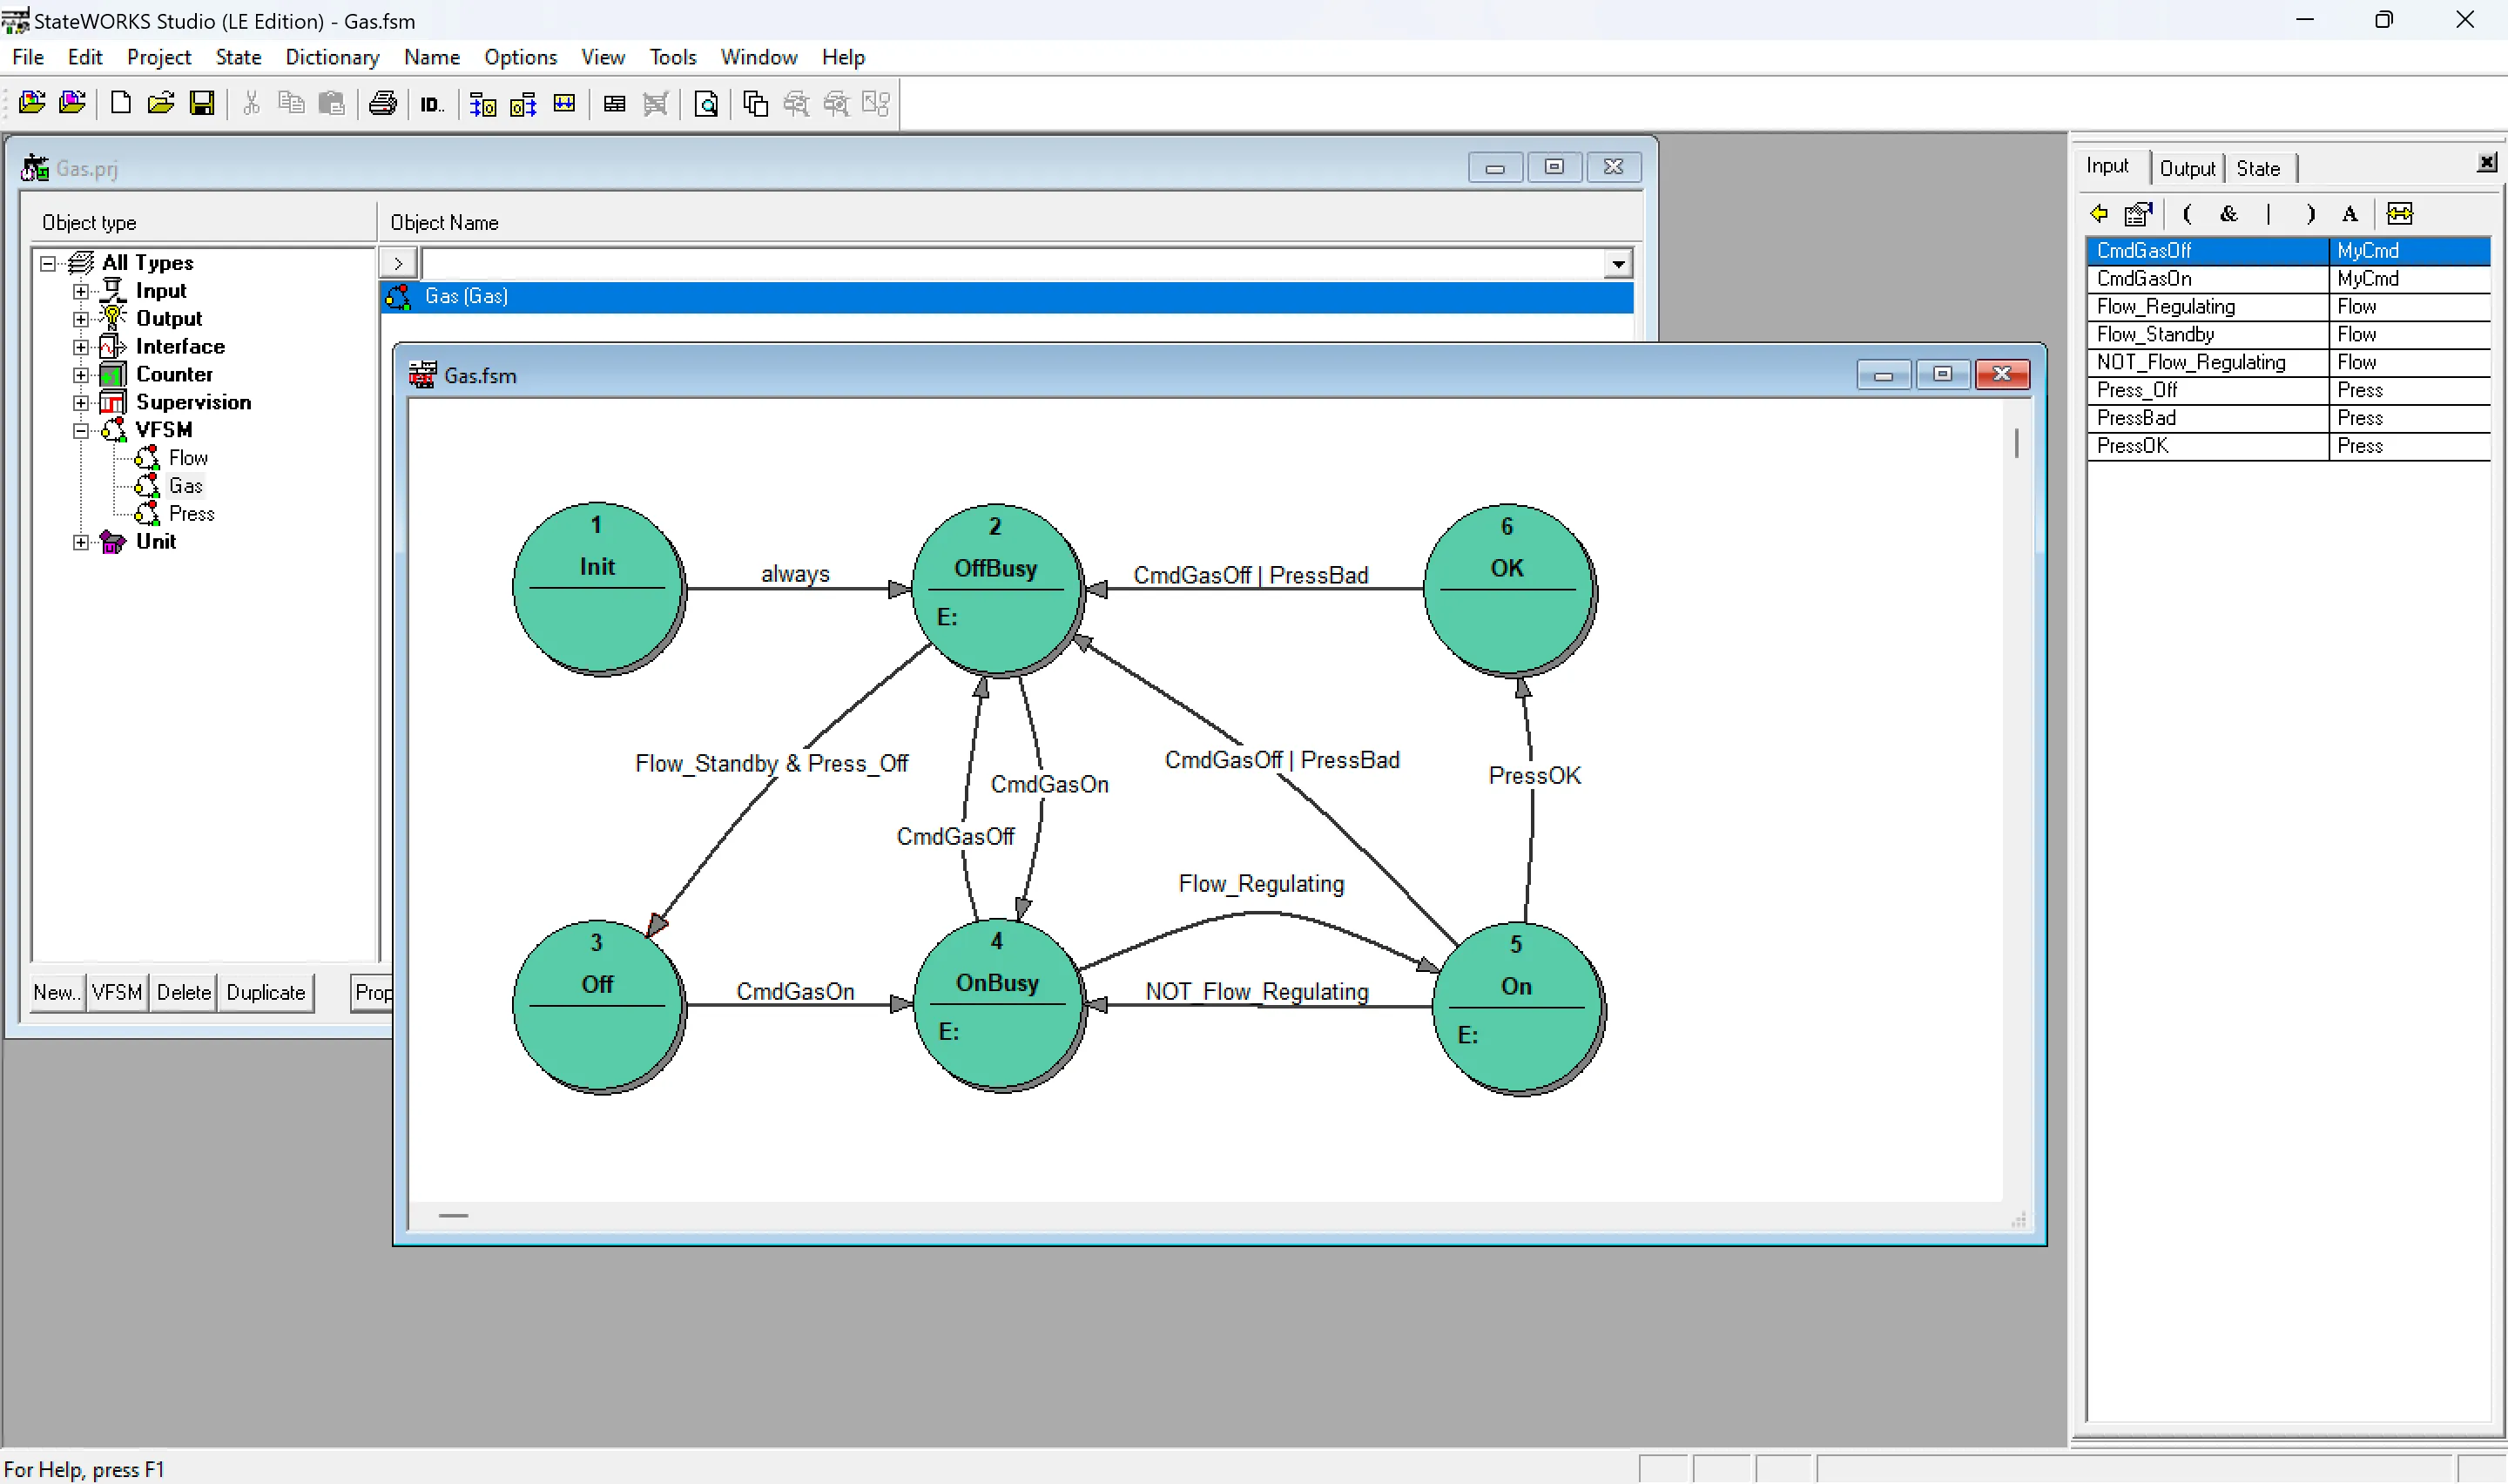Expand the Unit tree node
This screenshot has width=2508, height=1484.
coord(81,542)
